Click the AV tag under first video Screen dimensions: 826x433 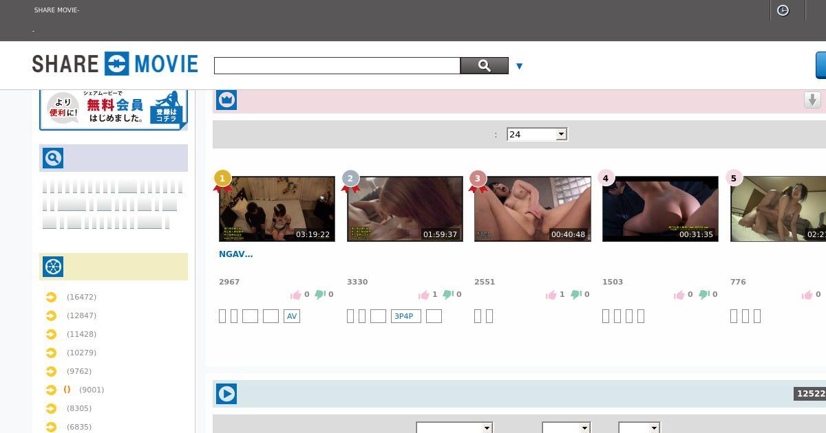[292, 316]
